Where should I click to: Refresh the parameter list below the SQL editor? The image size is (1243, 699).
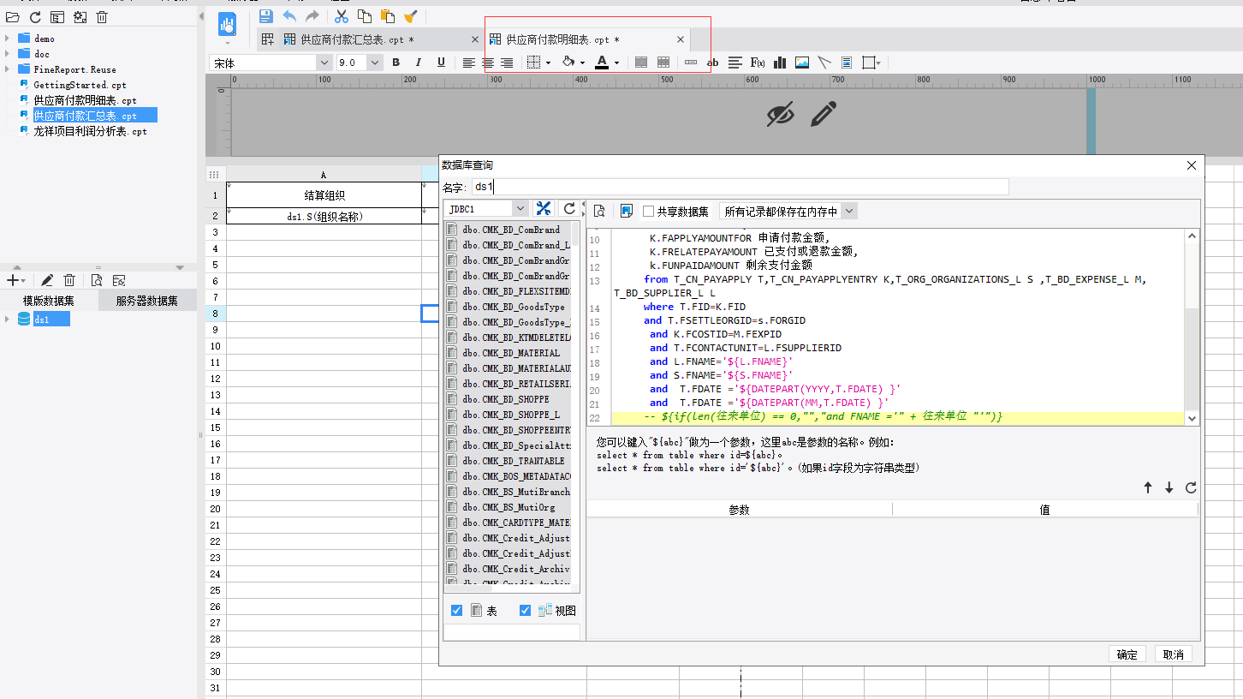click(x=1191, y=487)
